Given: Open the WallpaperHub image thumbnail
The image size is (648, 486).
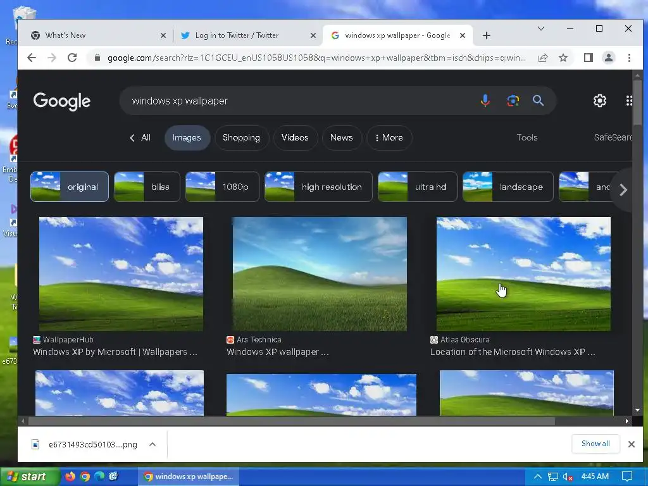Looking at the screenshot, I should (121, 274).
